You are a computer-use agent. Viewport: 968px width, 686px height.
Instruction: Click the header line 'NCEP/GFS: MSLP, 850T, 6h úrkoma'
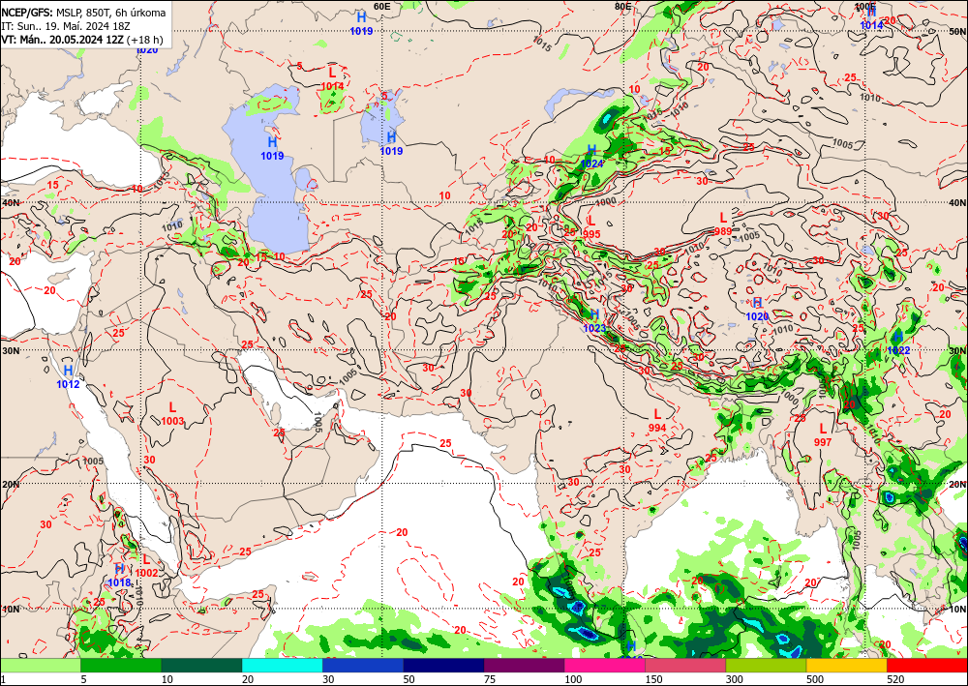tap(83, 13)
